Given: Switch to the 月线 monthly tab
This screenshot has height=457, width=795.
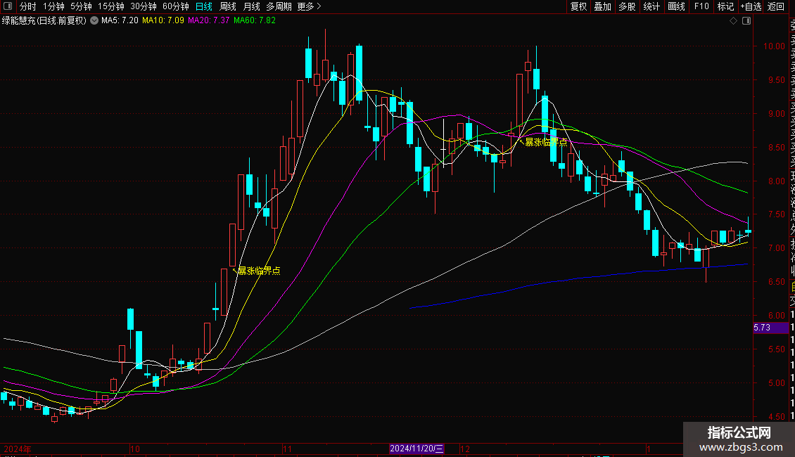Looking at the screenshot, I should click(251, 6).
